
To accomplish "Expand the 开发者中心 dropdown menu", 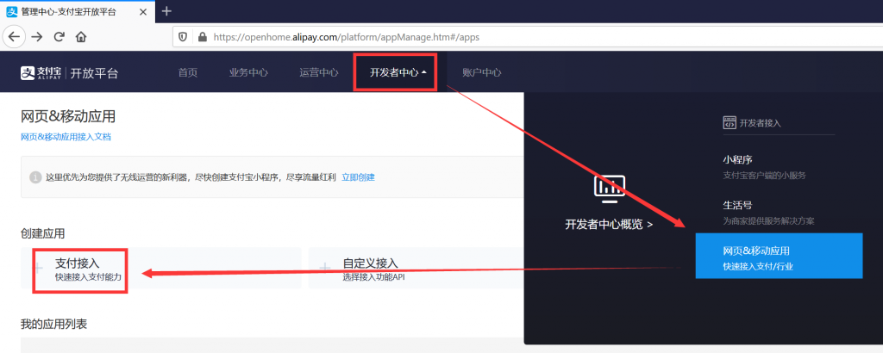I will pos(397,72).
